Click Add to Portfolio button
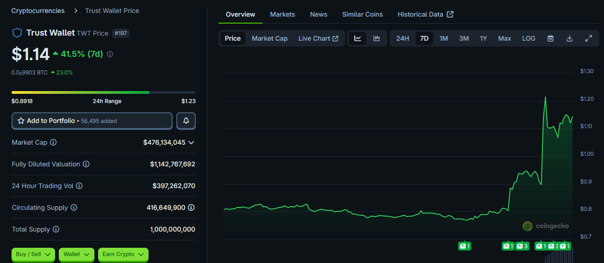604x263 pixels. [92, 121]
